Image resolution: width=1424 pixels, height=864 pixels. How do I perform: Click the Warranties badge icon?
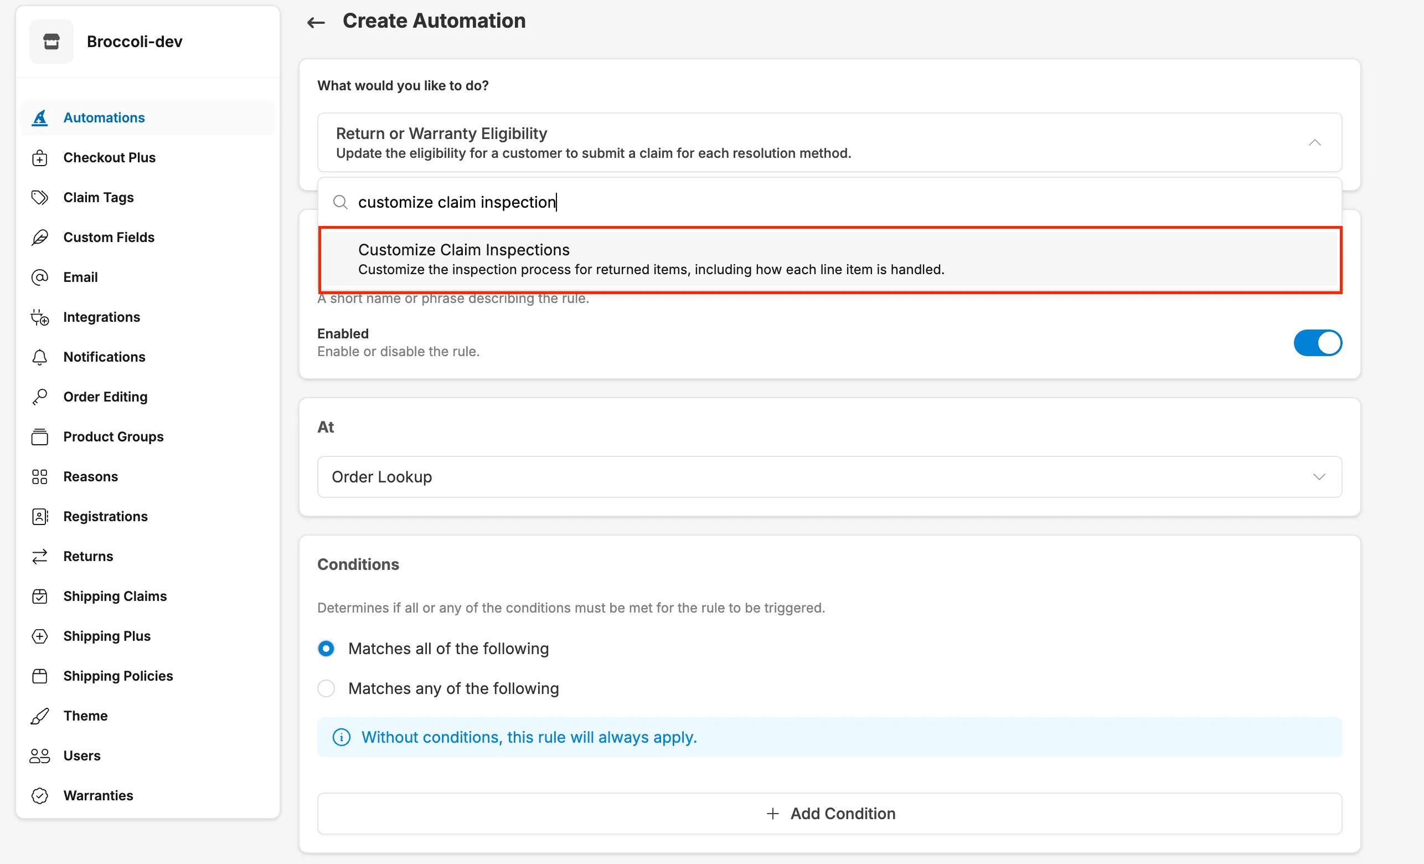39,796
